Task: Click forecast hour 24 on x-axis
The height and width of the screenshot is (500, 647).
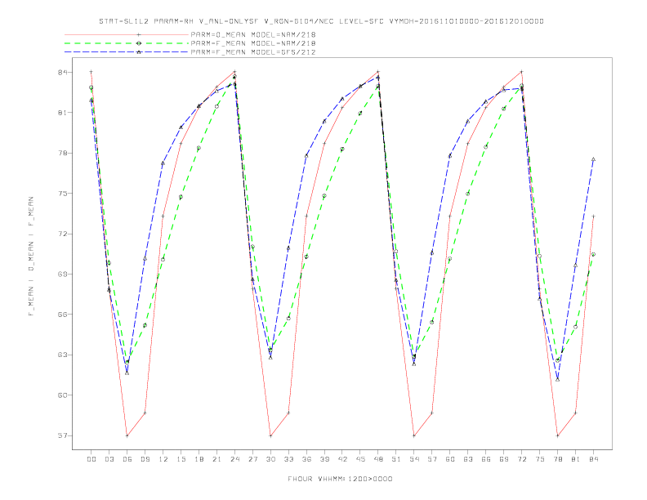Action: click(234, 459)
